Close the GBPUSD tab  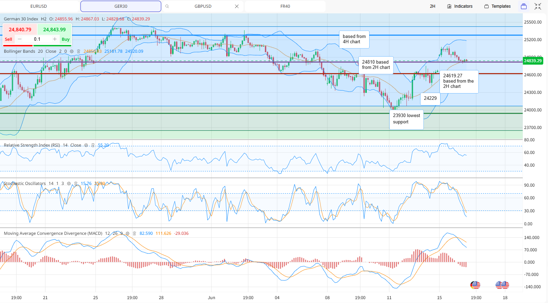click(237, 6)
